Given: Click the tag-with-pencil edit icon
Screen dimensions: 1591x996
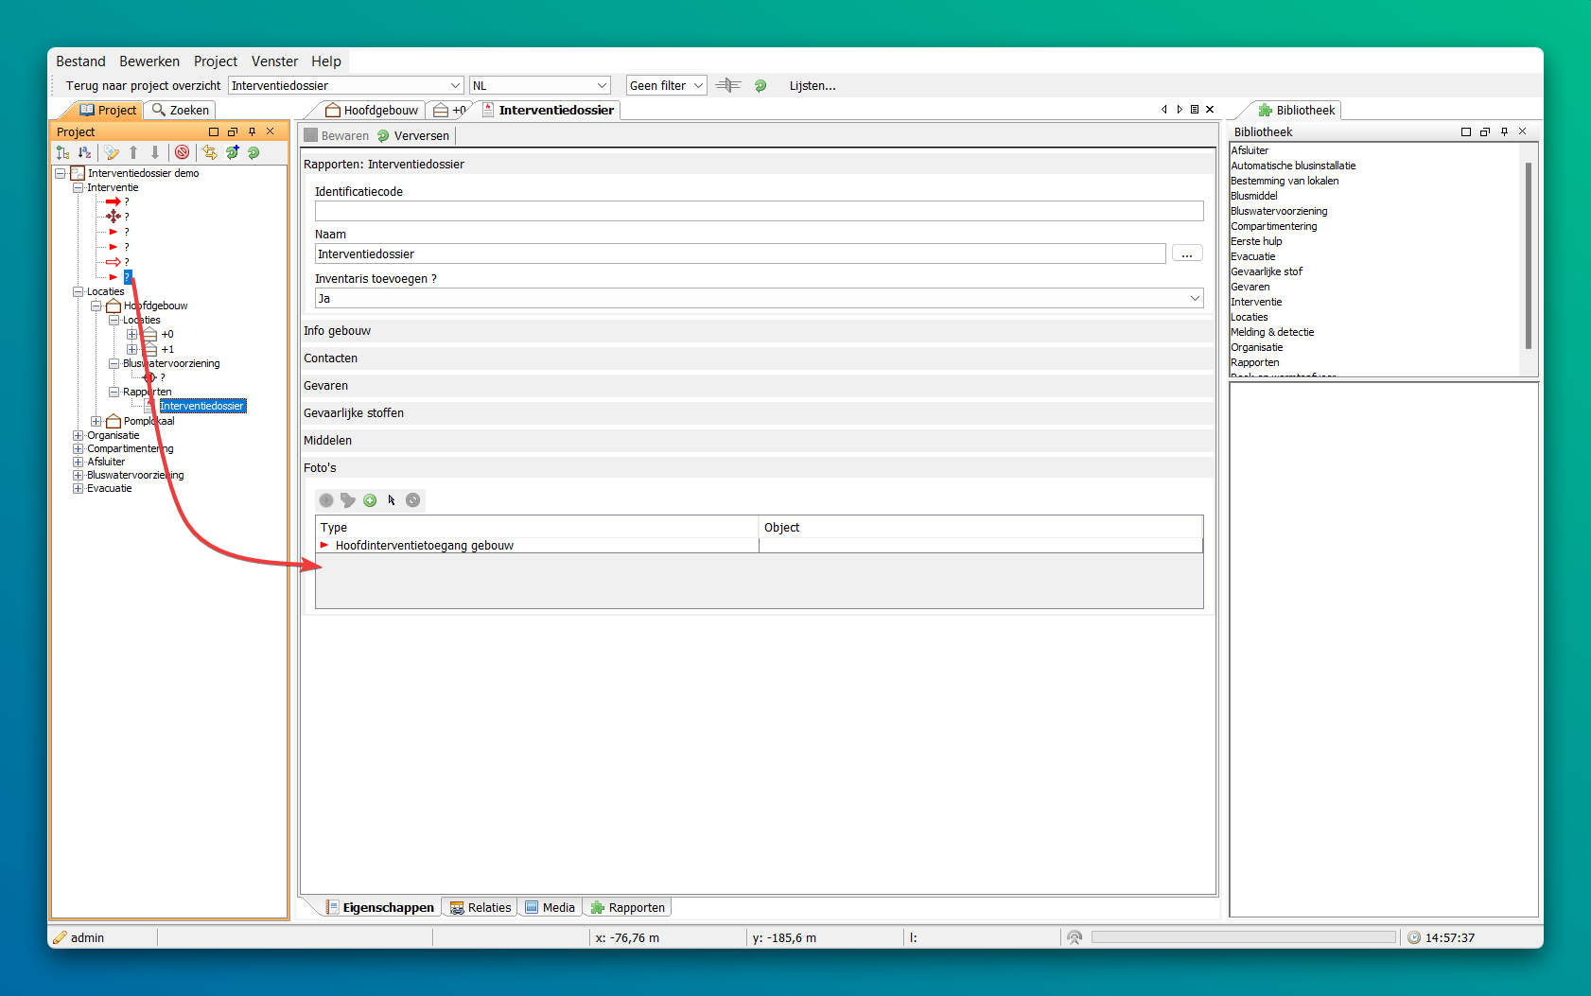Looking at the screenshot, I should (112, 152).
